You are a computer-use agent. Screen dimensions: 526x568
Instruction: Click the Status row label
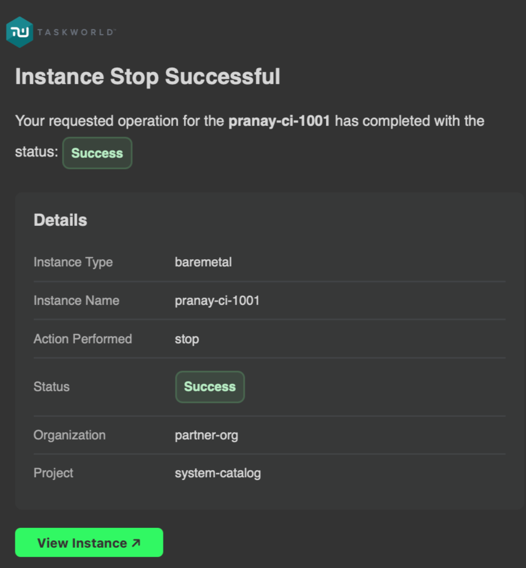(51, 386)
